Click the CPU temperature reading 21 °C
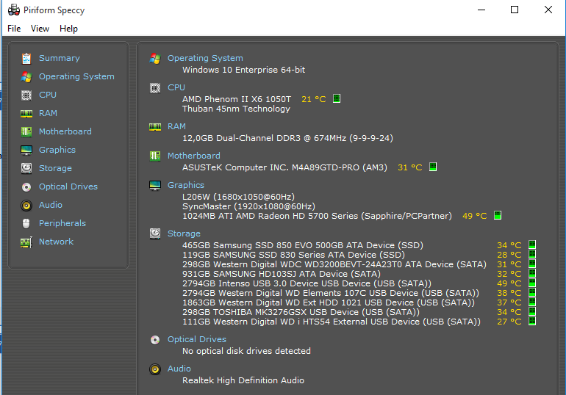Viewport: 566px width, 395px height. pyautogui.click(x=313, y=99)
